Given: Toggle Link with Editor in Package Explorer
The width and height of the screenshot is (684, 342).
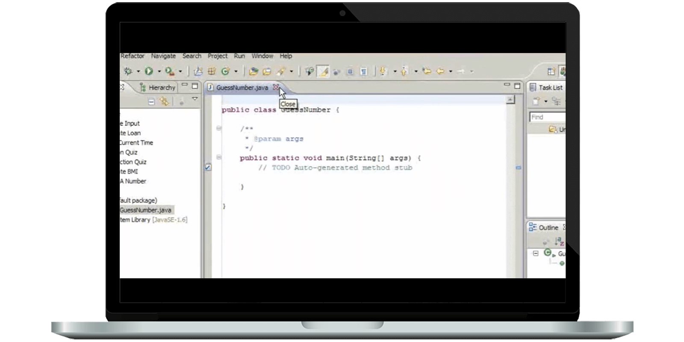Looking at the screenshot, I should coord(164,101).
